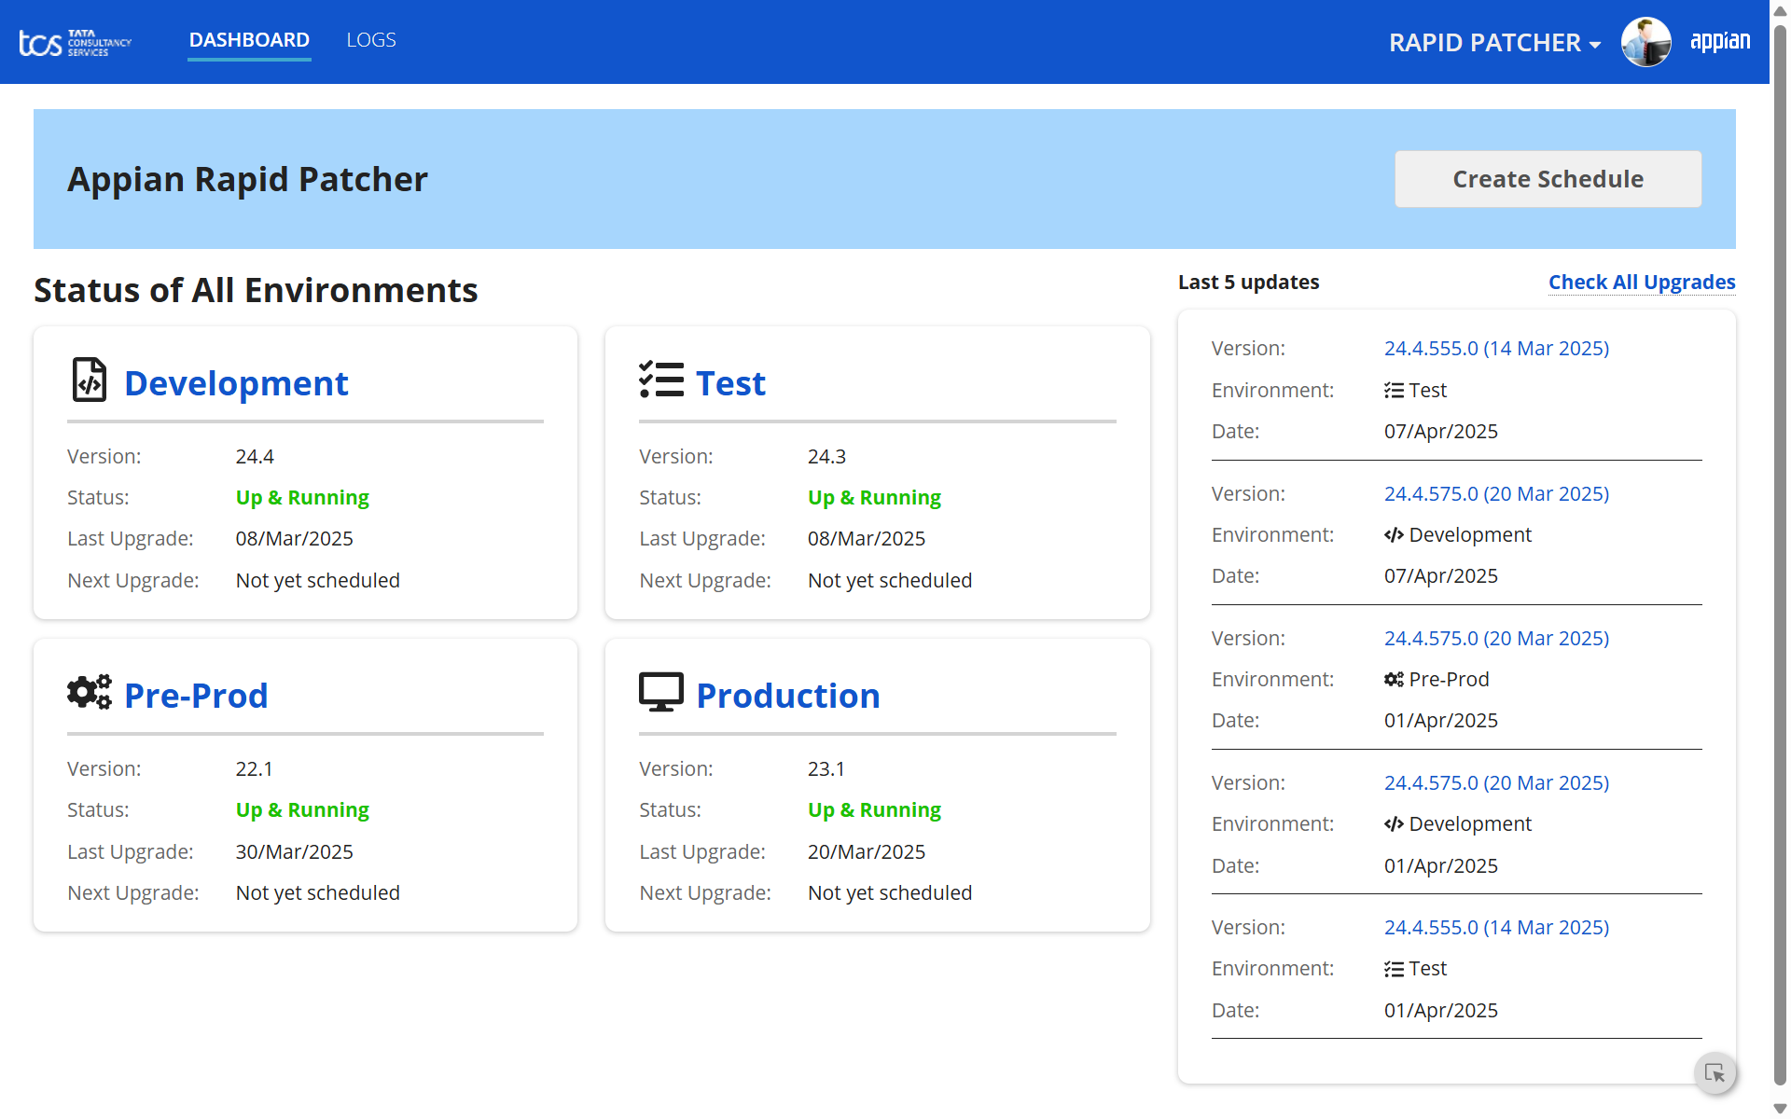The height and width of the screenshot is (1119, 1791).
Task: Switch to the DASHBOARD tab
Action: 249,40
